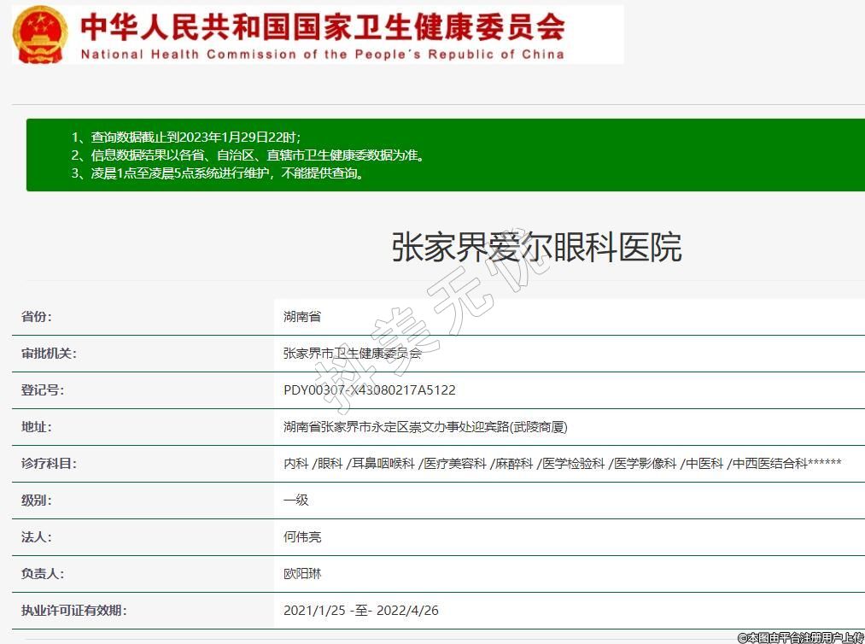This screenshot has height=644, width=865.
Task: Click the 诊疗科目 department list text
Action: point(562,464)
